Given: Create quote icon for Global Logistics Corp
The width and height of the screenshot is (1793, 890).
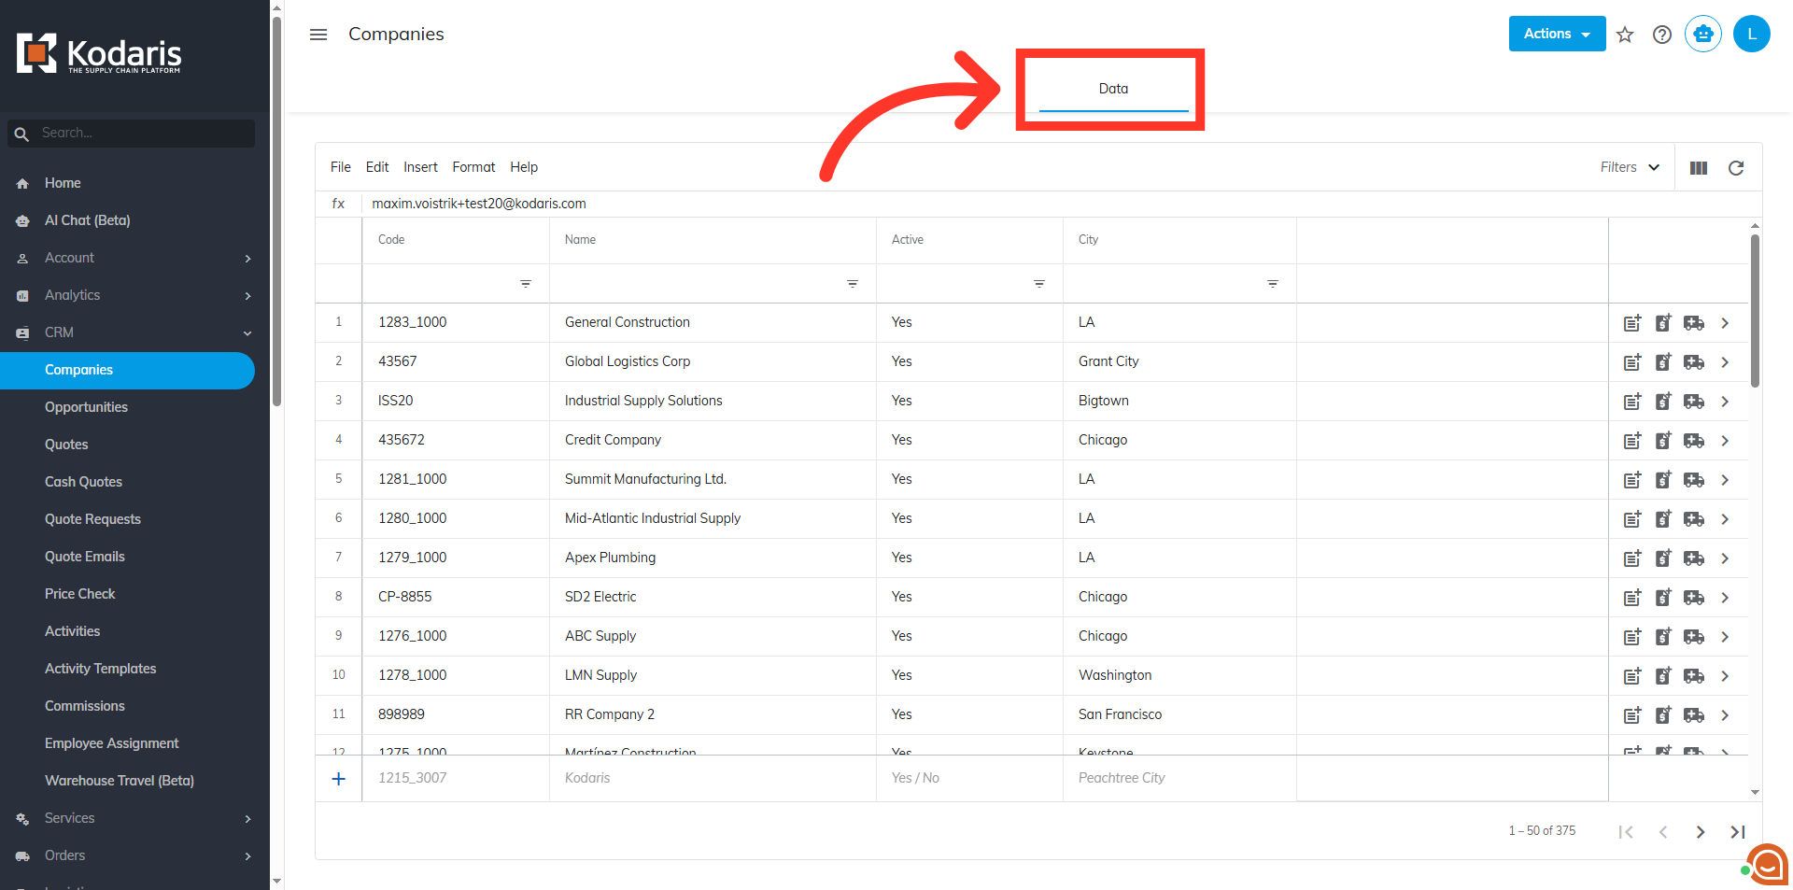Looking at the screenshot, I should tap(1663, 362).
